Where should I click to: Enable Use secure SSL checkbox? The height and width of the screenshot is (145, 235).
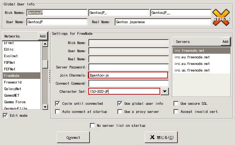click(176, 104)
